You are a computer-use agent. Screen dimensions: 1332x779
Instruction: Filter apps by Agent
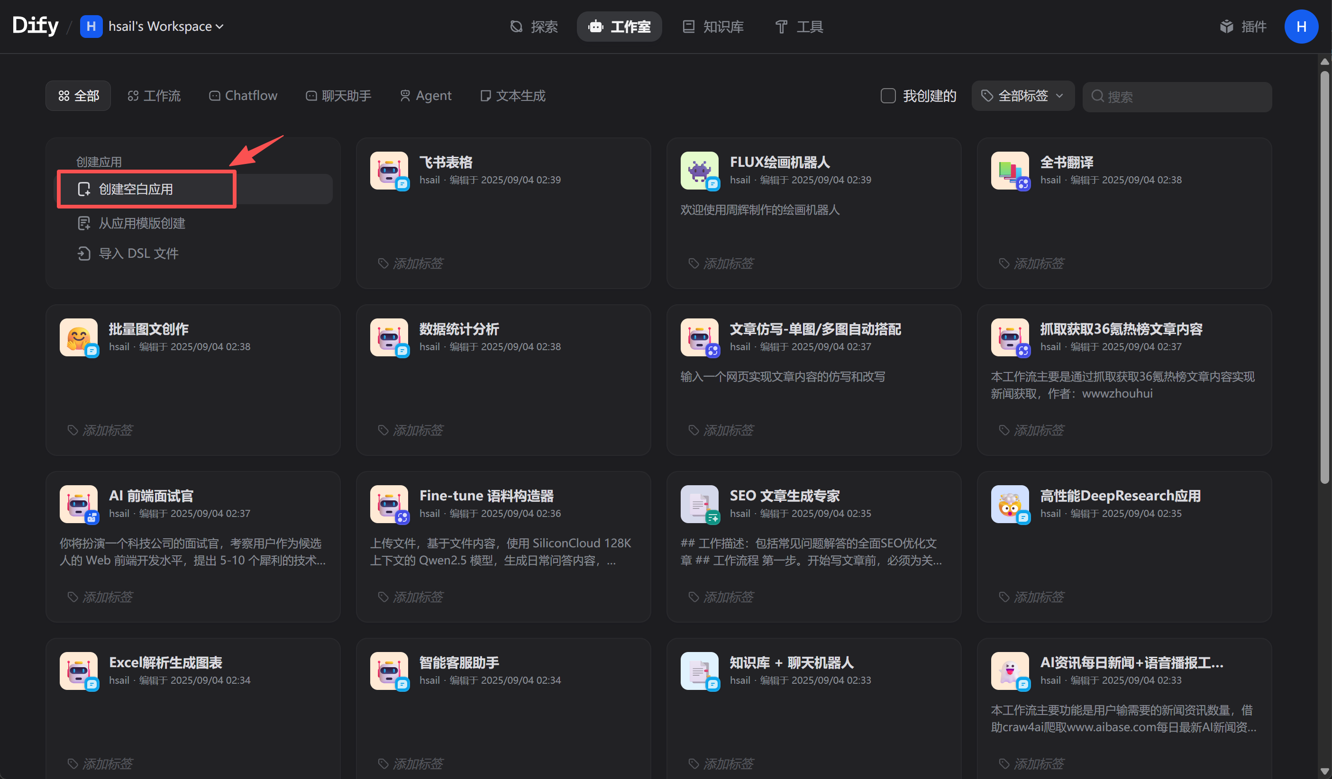pyautogui.click(x=426, y=96)
